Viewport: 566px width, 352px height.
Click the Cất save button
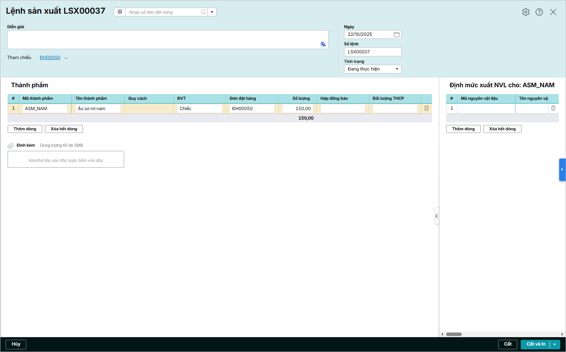coord(507,344)
